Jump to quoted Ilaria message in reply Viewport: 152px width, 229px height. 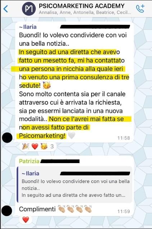pos(75,185)
